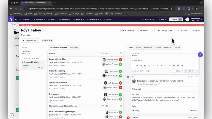Click info icon beside private note checkbox

click(x=148, y=71)
